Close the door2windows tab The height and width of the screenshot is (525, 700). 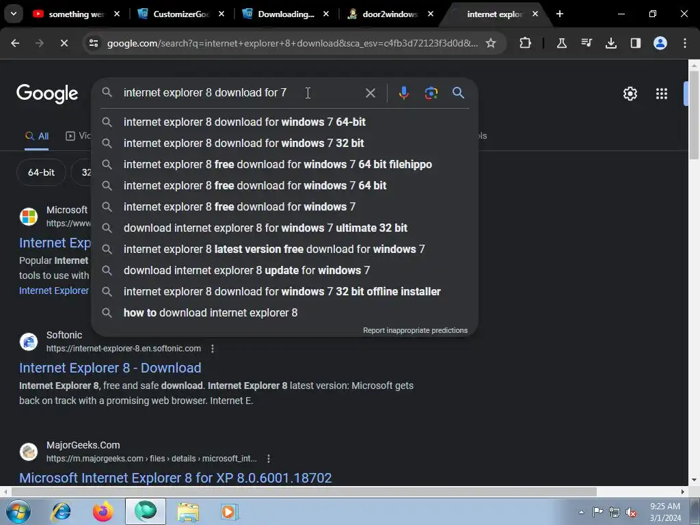tap(431, 14)
